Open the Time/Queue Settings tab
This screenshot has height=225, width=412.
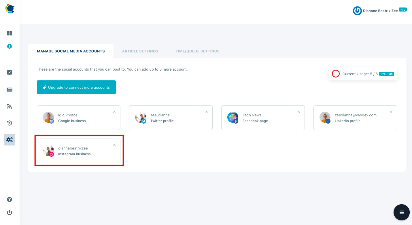pyautogui.click(x=197, y=51)
